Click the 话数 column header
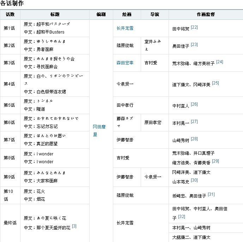Screen dimensions: 243x242 [x=10, y=14]
